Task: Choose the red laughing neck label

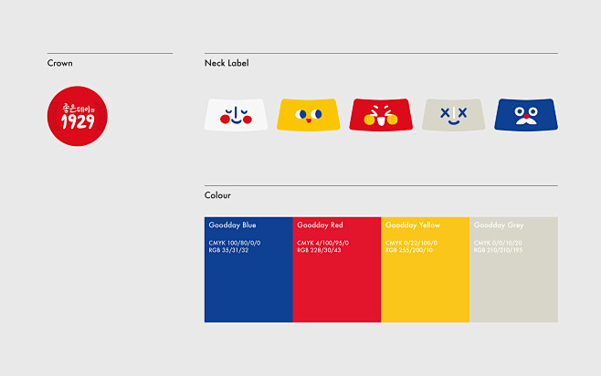Action: (381, 114)
